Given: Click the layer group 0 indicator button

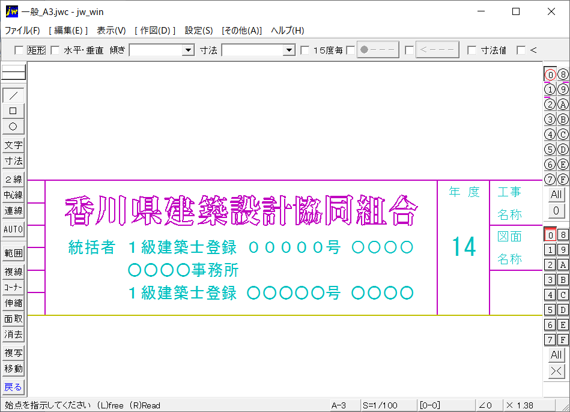Looking at the screenshot, I should tap(556, 211).
